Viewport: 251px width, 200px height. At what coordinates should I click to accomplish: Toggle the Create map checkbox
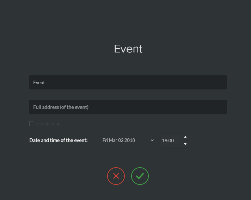(32, 124)
